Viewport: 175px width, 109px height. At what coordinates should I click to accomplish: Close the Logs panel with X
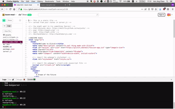coord(171,80)
